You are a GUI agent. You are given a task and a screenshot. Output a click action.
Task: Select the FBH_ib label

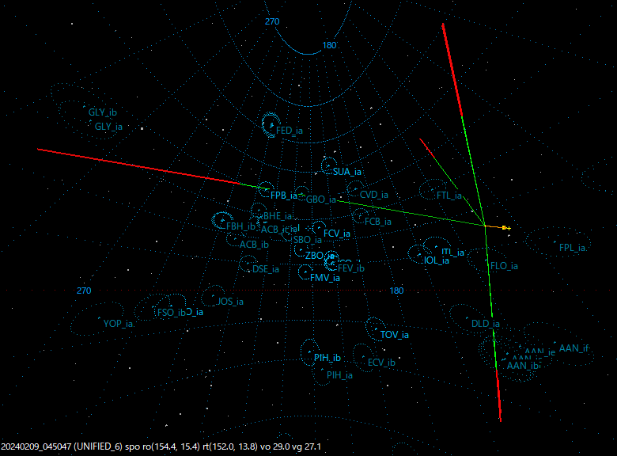pos(240,226)
